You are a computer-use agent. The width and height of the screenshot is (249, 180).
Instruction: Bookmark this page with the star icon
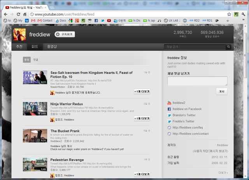(229, 14)
